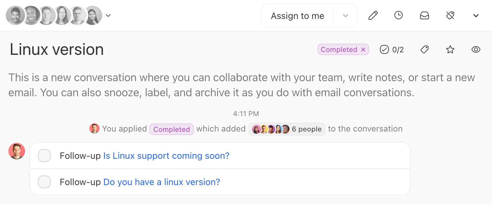Open the compose pencil icon
Image resolution: width=492 pixels, height=204 pixels.
(x=373, y=15)
